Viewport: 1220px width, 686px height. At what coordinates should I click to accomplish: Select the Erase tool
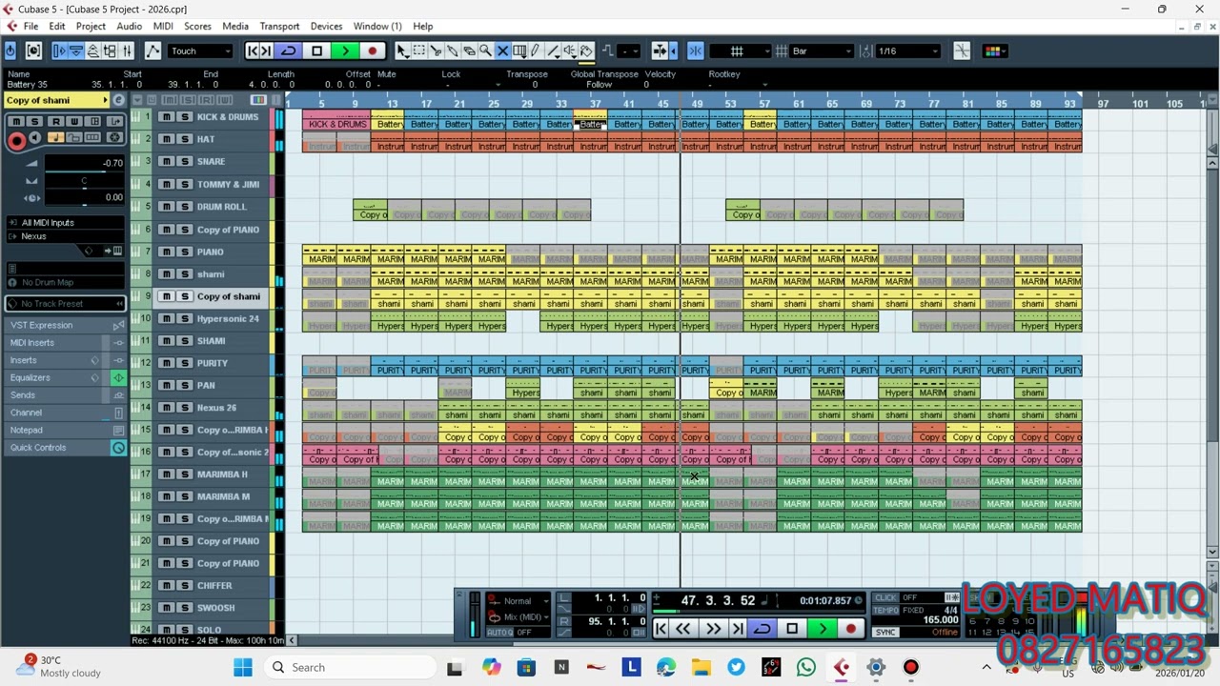click(468, 50)
